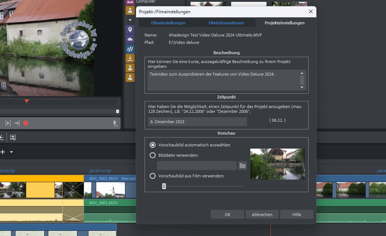Click the white zoom handle below monitor ruler
386x236 pixels.
point(118,111)
